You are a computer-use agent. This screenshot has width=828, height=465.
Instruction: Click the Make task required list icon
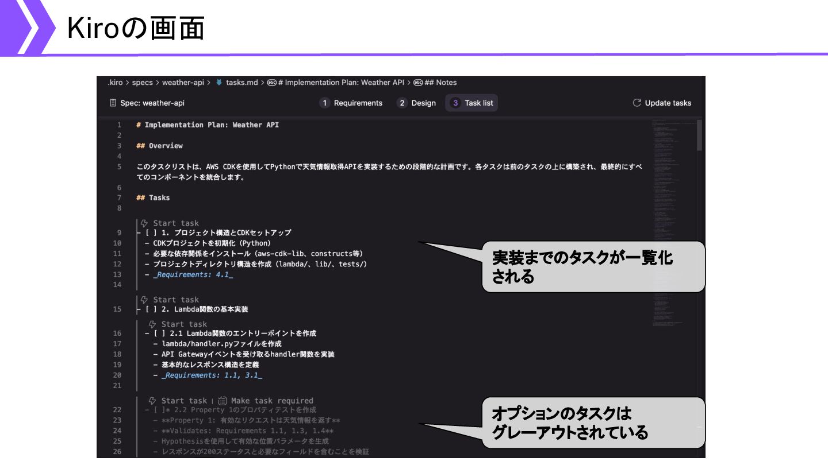[x=223, y=401]
